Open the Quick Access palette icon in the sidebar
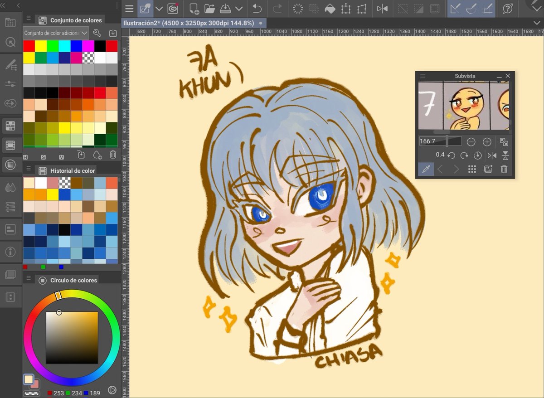544x398 pixels. (x=10, y=23)
